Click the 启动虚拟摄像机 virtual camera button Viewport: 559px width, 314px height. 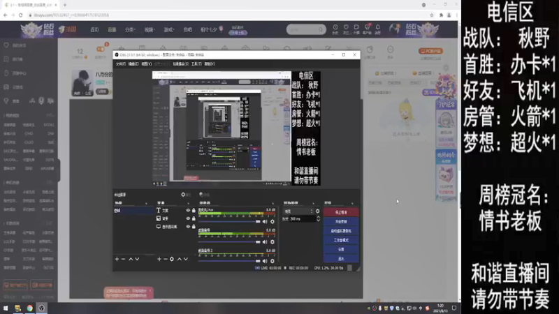341,231
